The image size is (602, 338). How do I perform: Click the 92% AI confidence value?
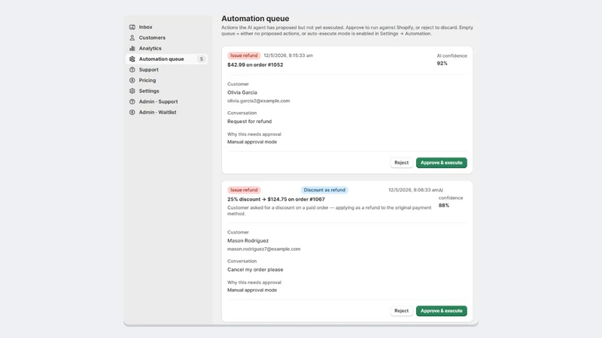[x=442, y=63]
